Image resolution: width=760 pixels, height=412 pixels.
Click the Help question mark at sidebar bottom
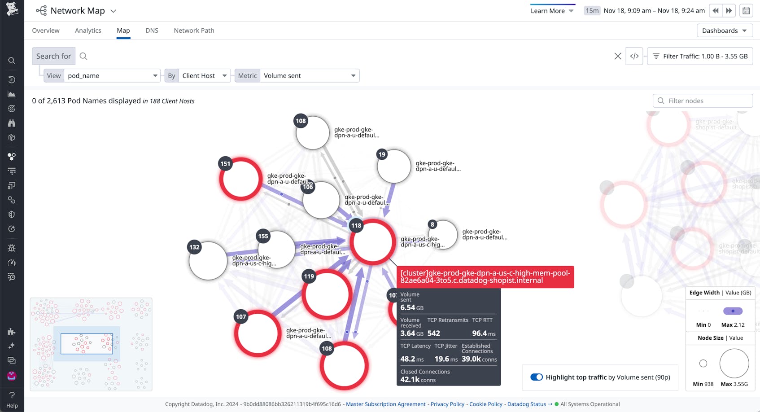[x=12, y=395]
